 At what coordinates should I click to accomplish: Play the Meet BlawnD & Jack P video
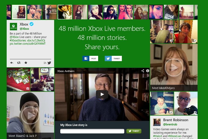(30, 115)
